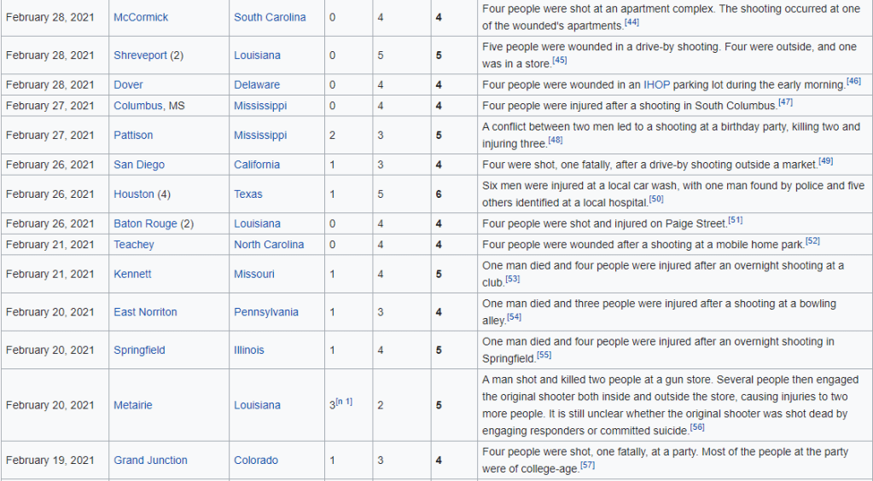The width and height of the screenshot is (873, 481).
Task: Open the McCormick city link
Action: (x=141, y=17)
